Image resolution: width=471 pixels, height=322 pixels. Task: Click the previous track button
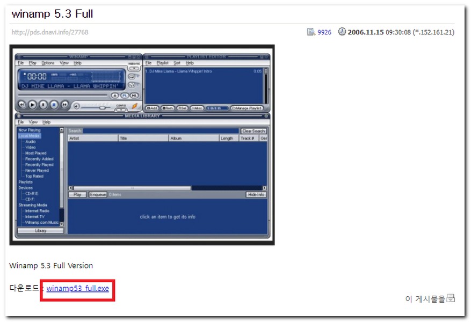(x=22, y=105)
